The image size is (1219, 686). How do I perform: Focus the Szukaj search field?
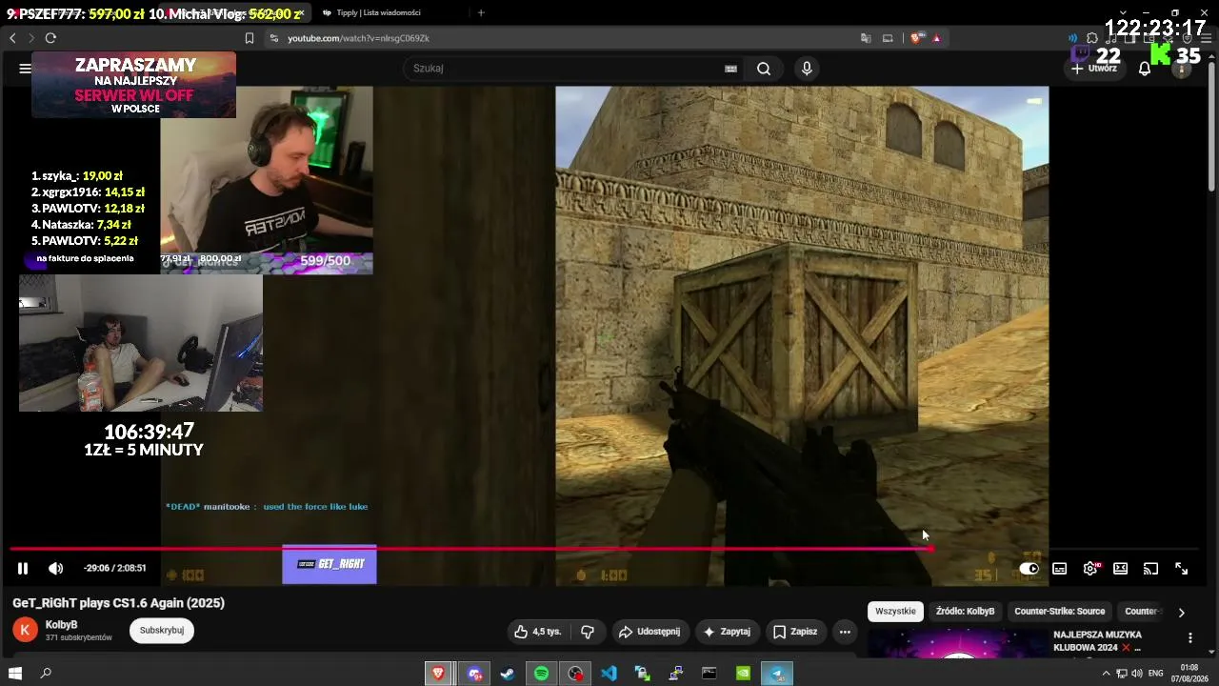(x=567, y=69)
